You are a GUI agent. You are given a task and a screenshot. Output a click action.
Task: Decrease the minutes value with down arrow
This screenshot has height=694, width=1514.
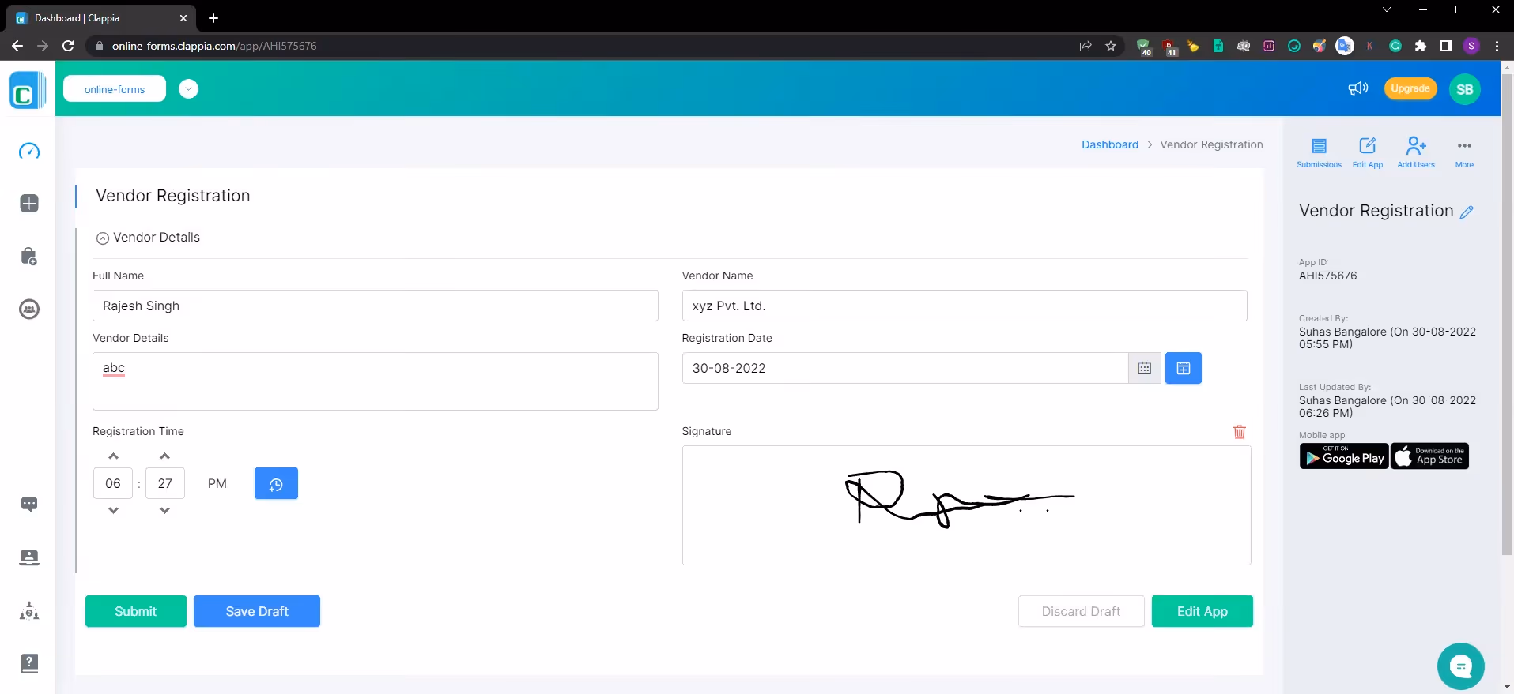[164, 510]
